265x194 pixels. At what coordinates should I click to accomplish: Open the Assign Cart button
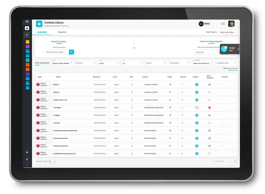coord(229,49)
